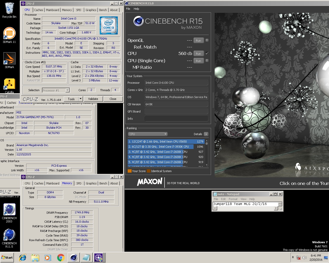Viewport: 329px width, 263px height.
Task: Click the Windows Start button
Action: (x=7, y=258)
